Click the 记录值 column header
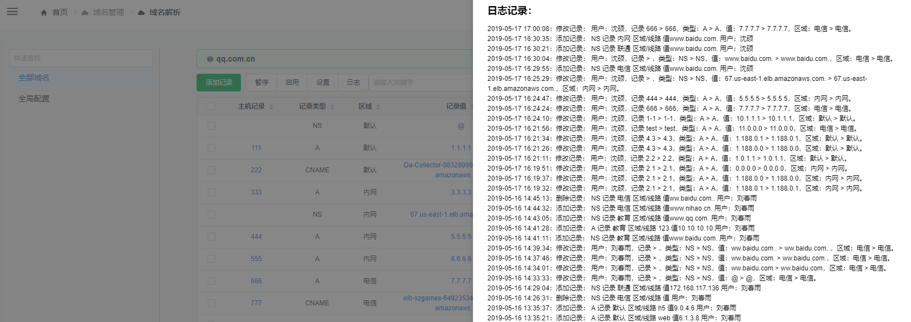This screenshot has height=322, width=911. click(456, 106)
